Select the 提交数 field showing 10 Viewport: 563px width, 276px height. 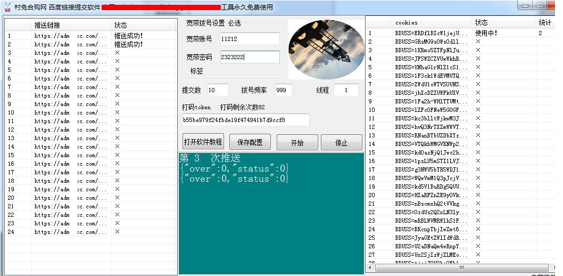(x=218, y=90)
